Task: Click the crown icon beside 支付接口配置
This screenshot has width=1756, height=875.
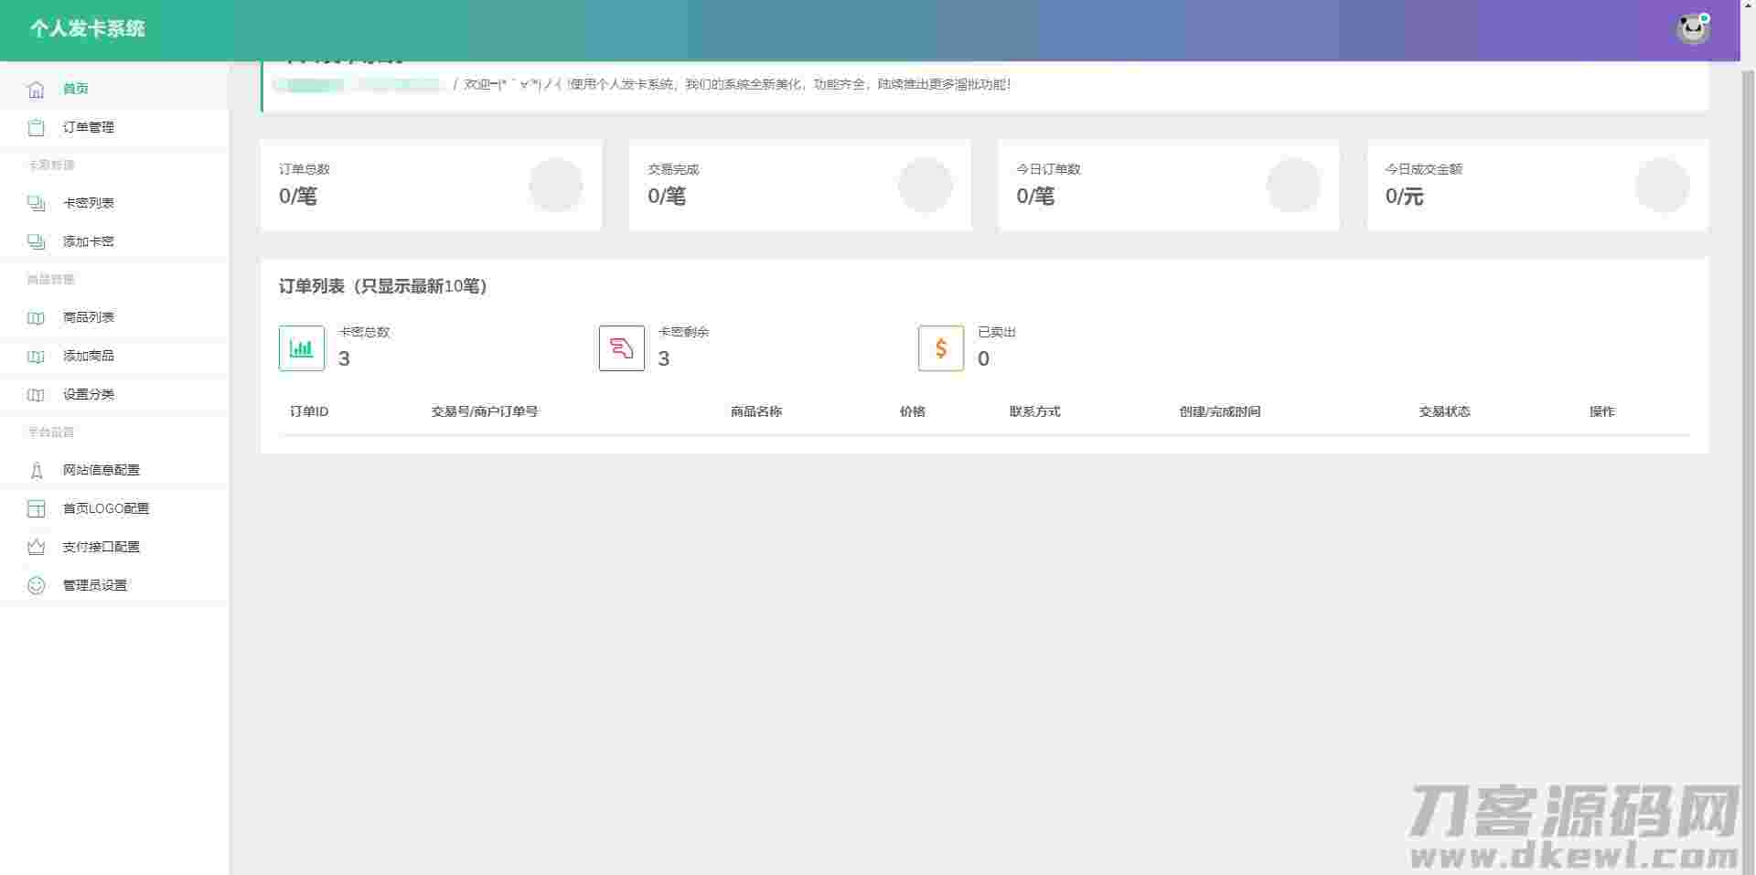Action: pos(36,547)
